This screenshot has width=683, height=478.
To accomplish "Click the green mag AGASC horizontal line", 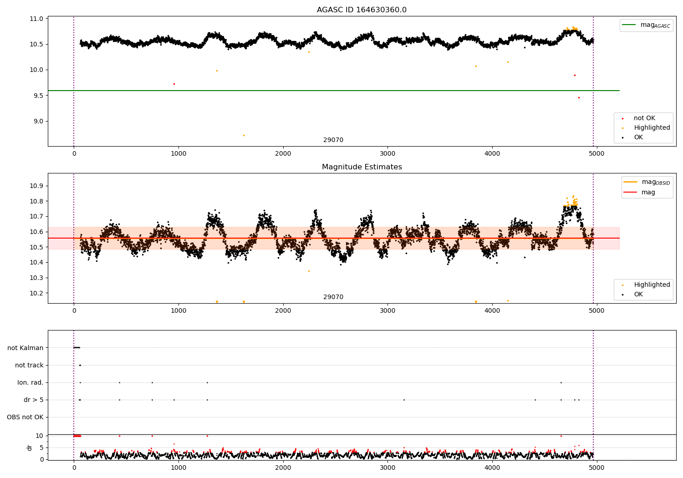I will 333,91.
